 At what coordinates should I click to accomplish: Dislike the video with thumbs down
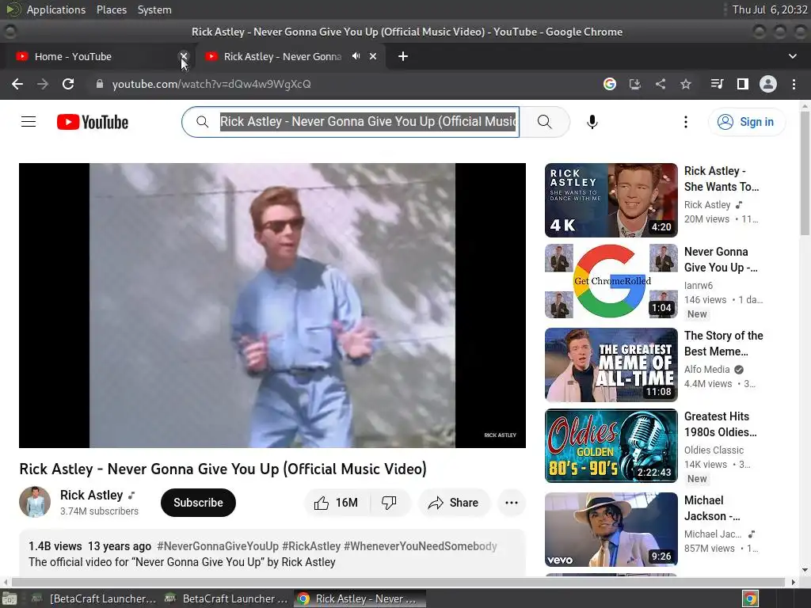(x=389, y=503)
